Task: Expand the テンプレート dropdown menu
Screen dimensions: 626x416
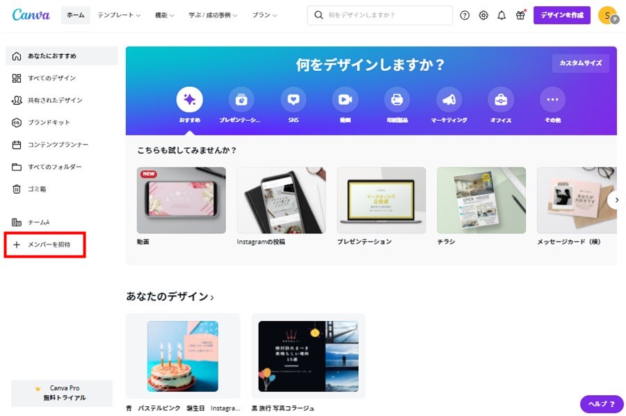Action: point(119,15)
